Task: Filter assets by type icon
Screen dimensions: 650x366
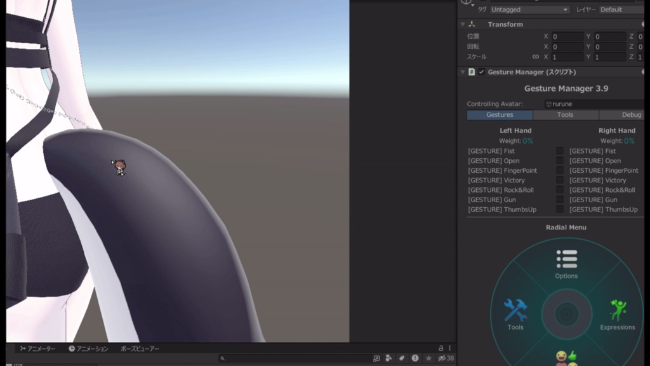Action: (389, 358)
